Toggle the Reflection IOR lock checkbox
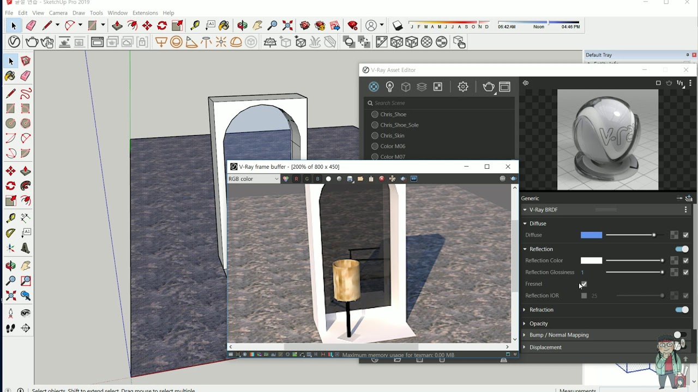The height and width of the screenshot is (392, 698). (584, 296)
